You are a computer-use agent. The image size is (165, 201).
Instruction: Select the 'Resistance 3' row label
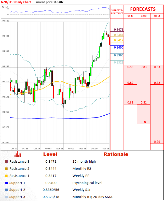point(19,162)
